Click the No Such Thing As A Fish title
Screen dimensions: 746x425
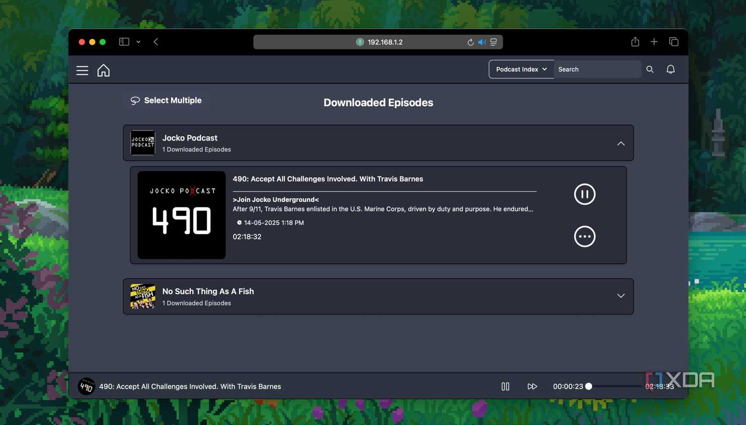pyautogui.click(x=208, y=291)
